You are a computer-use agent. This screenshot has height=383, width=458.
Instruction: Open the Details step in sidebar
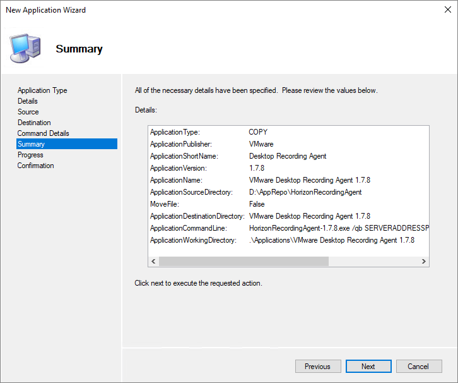pyautogui.click(x=28, y=101)
